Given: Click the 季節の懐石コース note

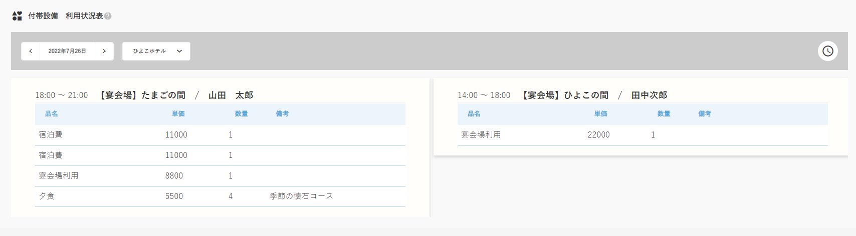Looking at the screenshot, I should point(301,196).
